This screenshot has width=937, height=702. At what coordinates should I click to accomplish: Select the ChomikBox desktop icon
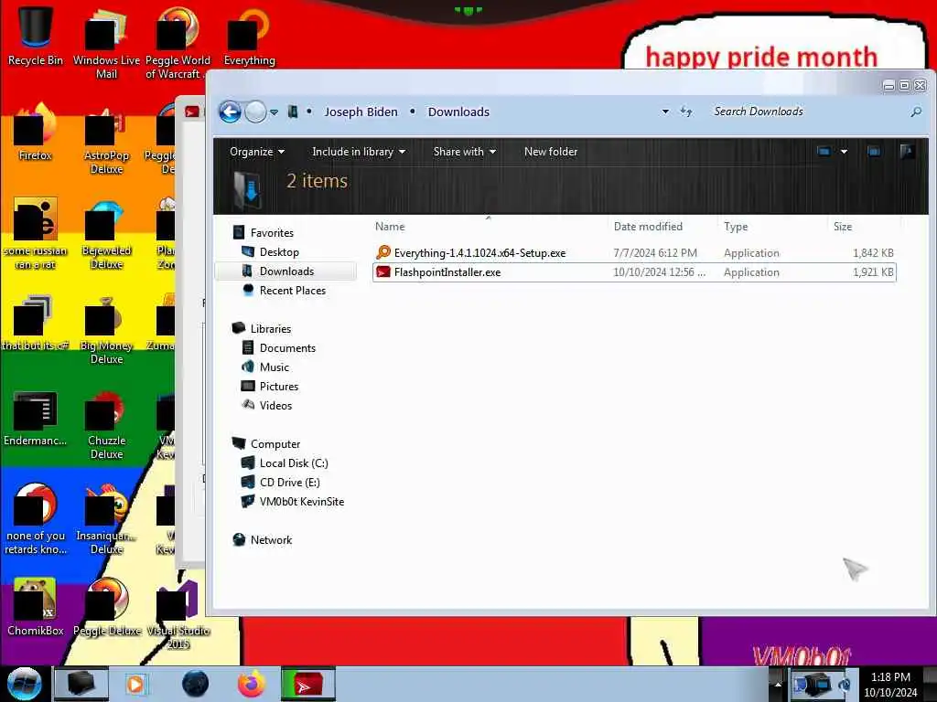(x=35, y=607)
